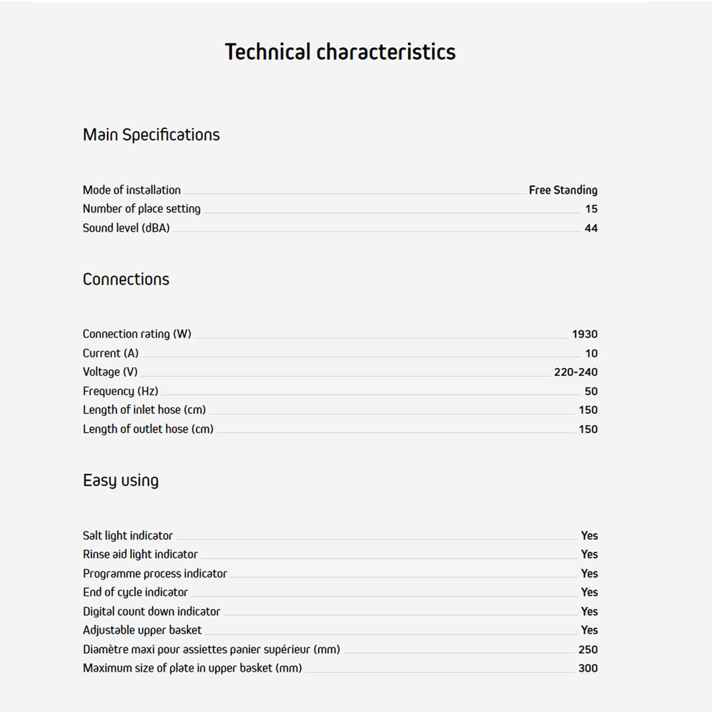Click the Main Specifications section heading
The image size is (712, 712).
[x=151, y=135]
